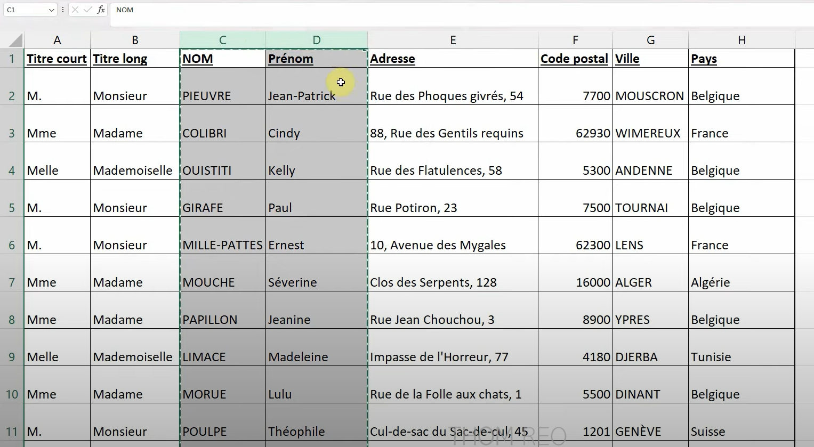Screen dimensions: 814x447
Task: Select the cell containing PIEUVRE
Action: coord(223,86)
